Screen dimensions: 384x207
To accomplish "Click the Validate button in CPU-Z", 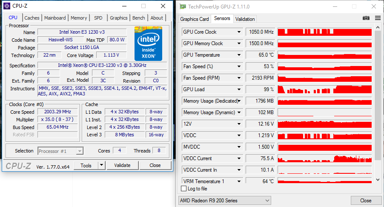I will coord(122,165).
